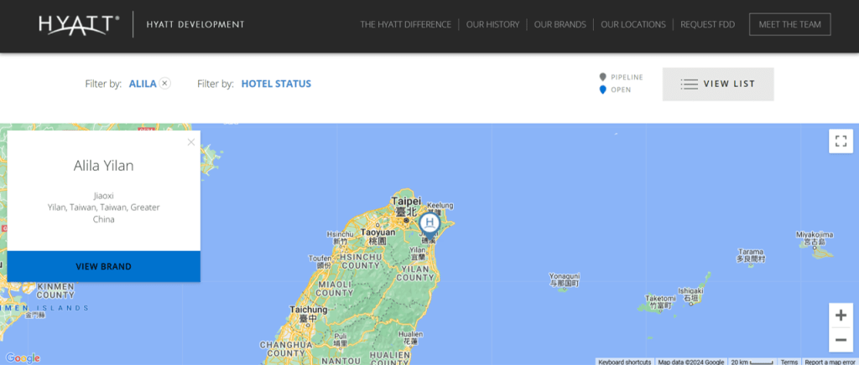The image size is (859, 365).
Task: Click the Meet The Team button
Action: click(x=789, y=25)
